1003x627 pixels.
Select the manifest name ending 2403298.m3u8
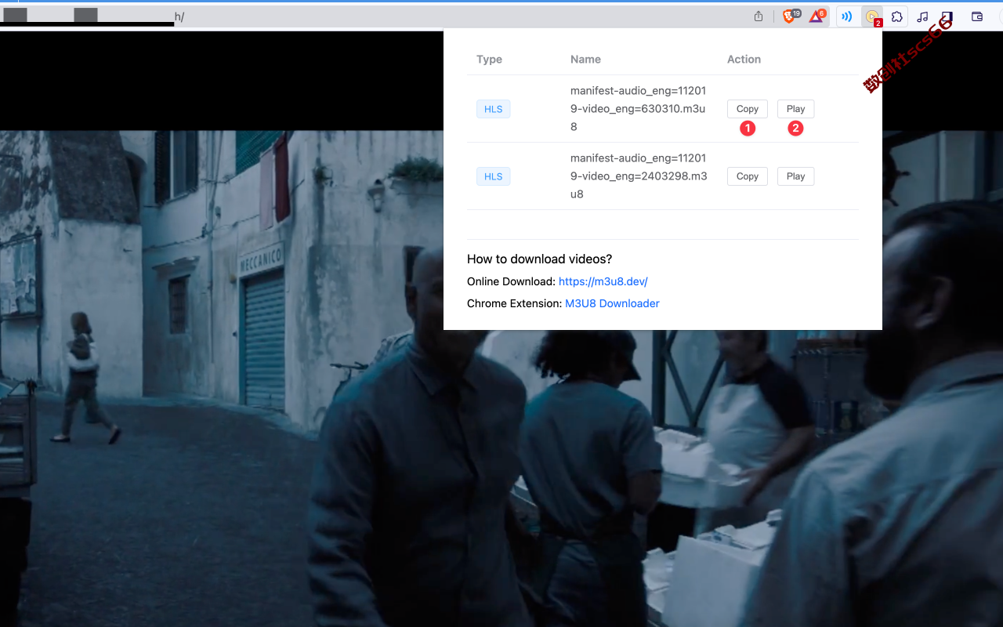pyautogui.click(x=639, y=176)
